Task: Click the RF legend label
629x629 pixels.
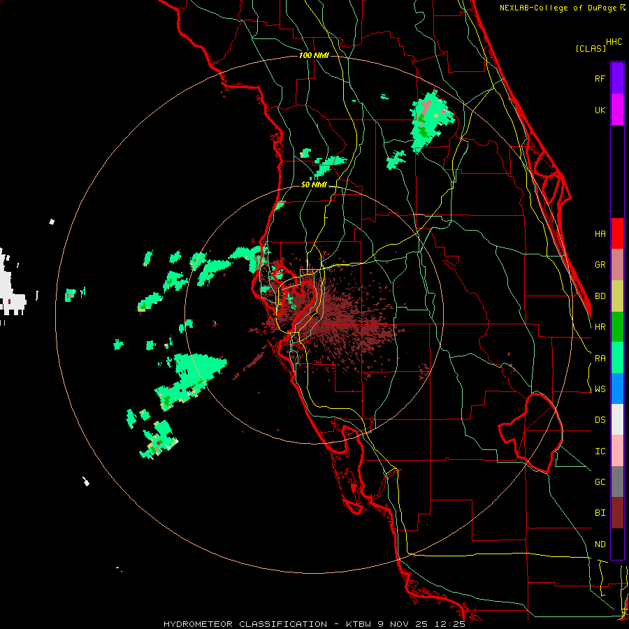Action: point(600,78)
